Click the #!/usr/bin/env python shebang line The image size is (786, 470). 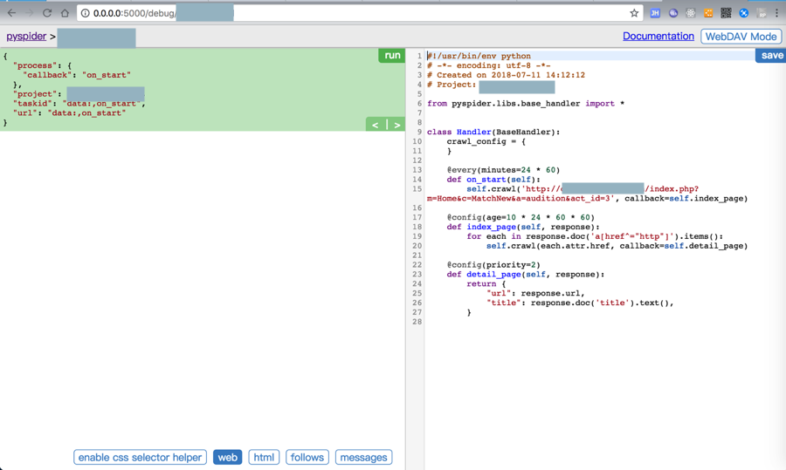pos(479,56)
